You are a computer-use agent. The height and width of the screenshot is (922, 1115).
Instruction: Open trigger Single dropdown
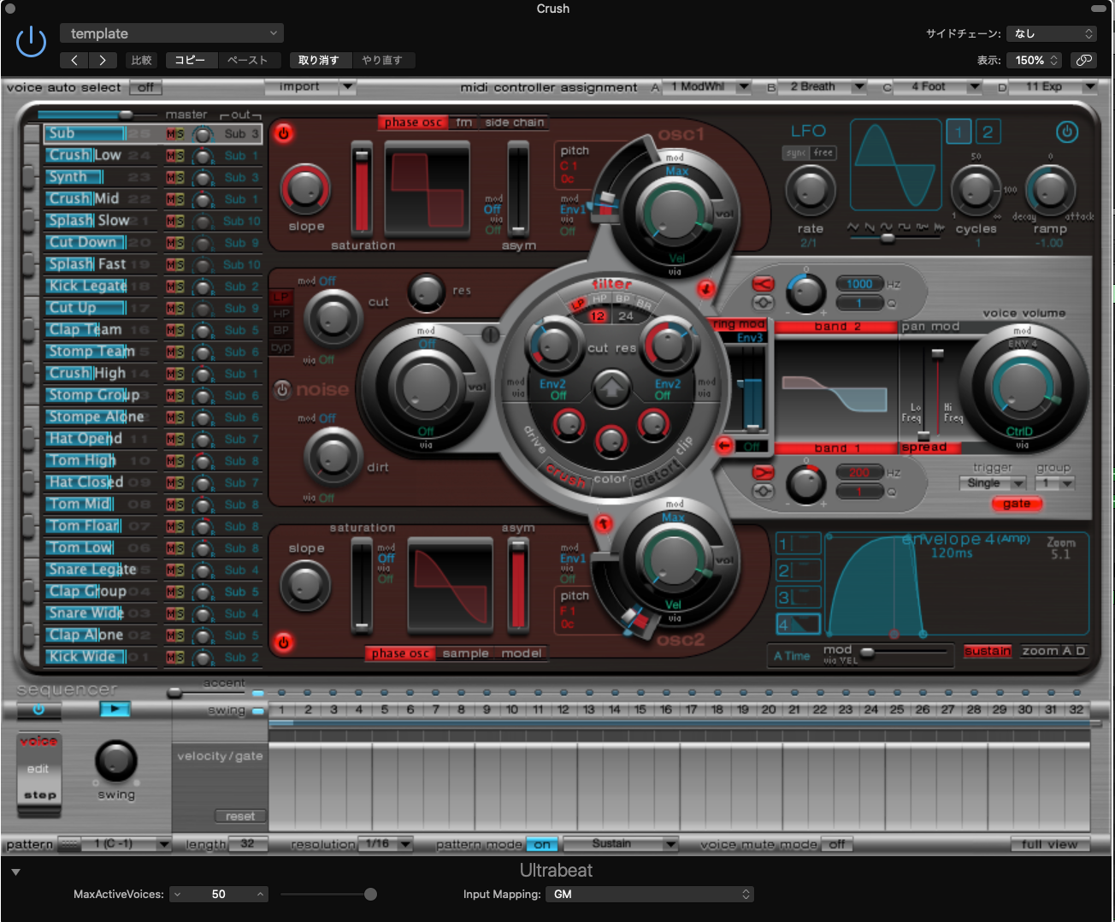pyautogui.click(x=992, y=483)
